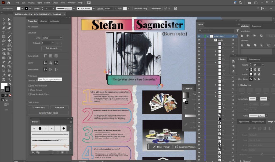Enable Use Preview Bounds checkbox
Image resolution: width=275 pixels, height=162 pixels.
pyautogui.click(x=30, y=86)
